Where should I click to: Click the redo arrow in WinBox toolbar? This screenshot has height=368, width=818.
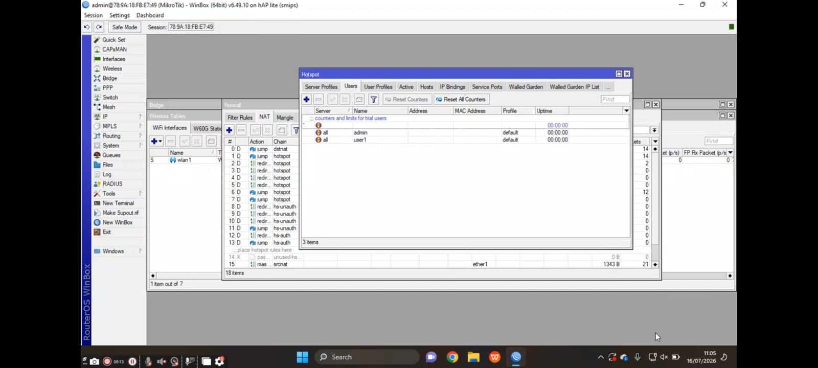[x=99, y=27]
